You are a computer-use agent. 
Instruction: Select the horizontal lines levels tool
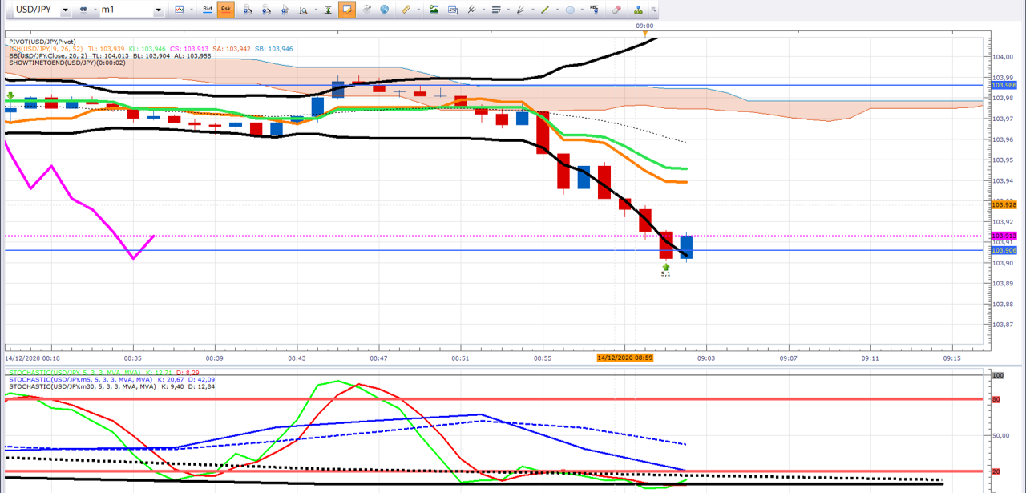click(495, 10)
